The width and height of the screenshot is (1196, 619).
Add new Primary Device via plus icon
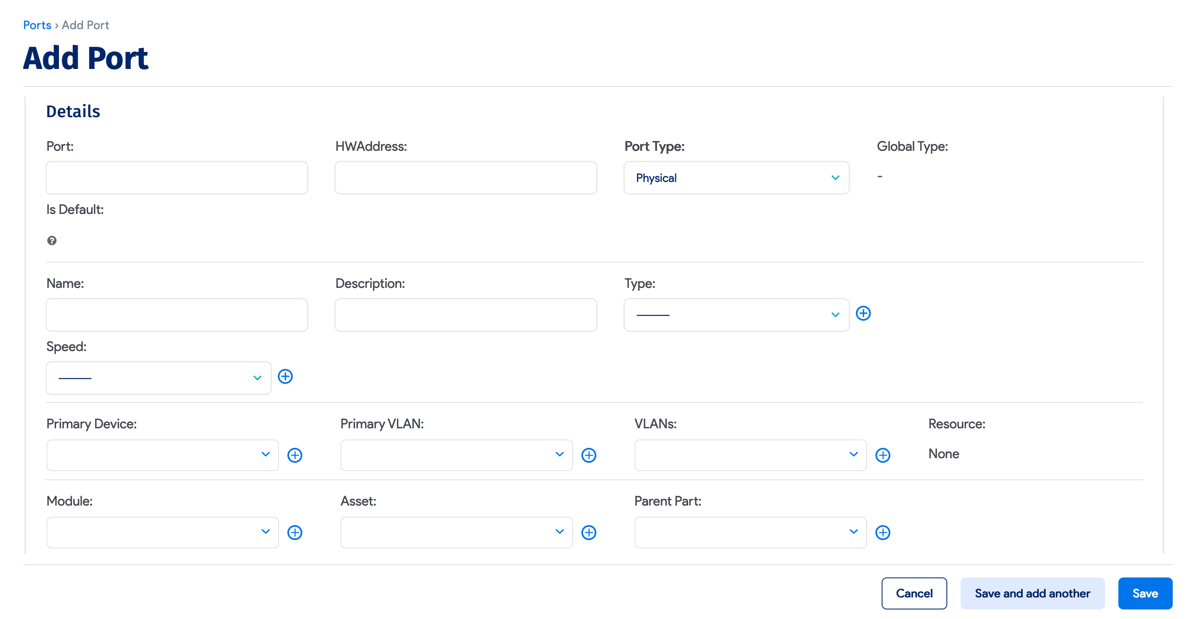click(x=295, y=455)
